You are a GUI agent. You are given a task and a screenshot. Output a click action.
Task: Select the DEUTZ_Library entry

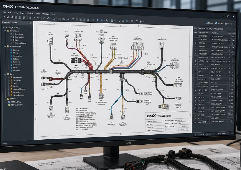(x=16, y=105)
